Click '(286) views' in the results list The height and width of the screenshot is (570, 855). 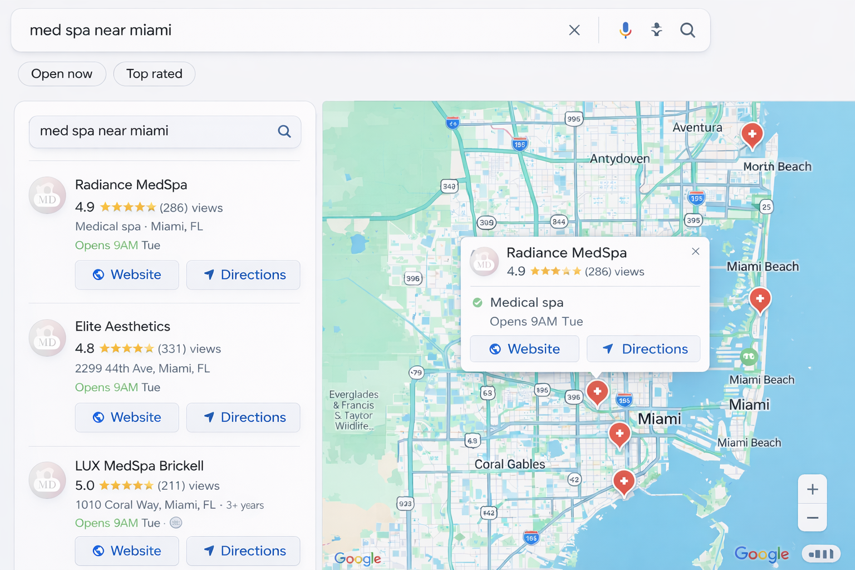pyautogui.click(x=191, y=208)
